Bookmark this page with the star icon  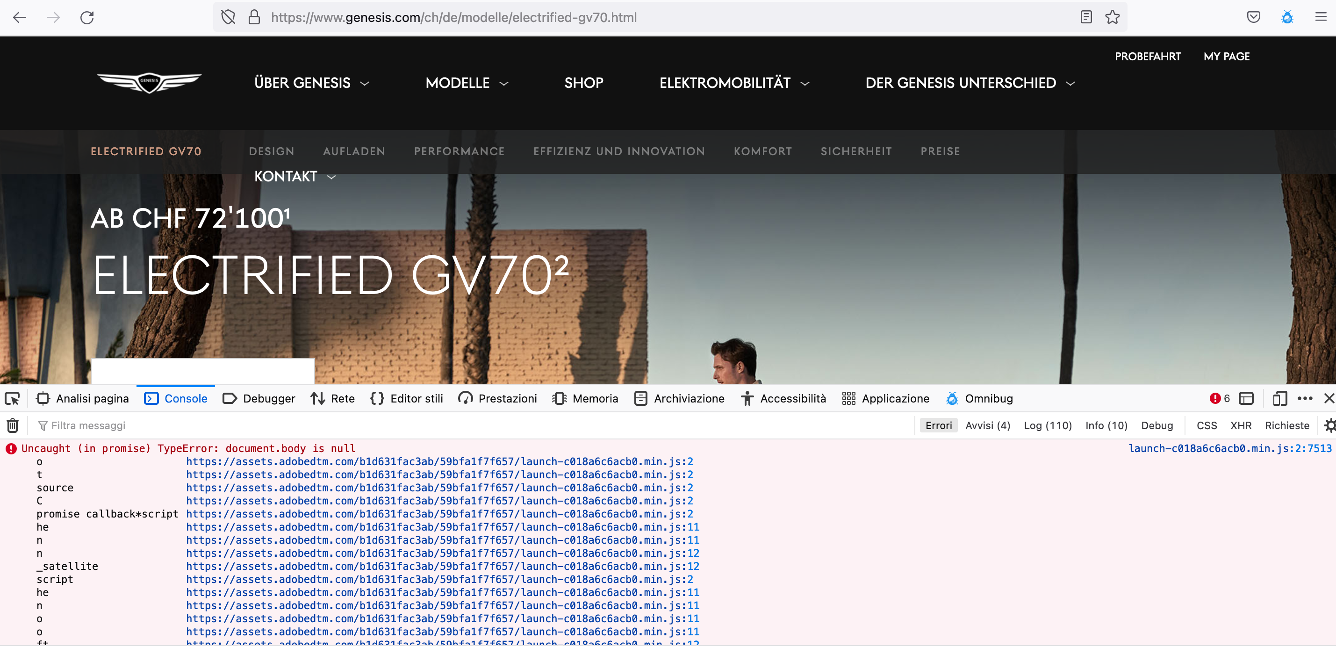(x=1112, y=18)
